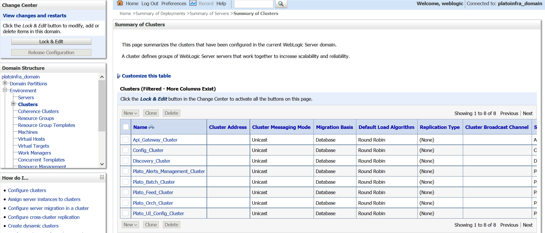Image resolution: width=545 pixels, height=233 pixels.
Task: Tick the Plato_Batch_Cluster checkbox
Action: (126, 182)
